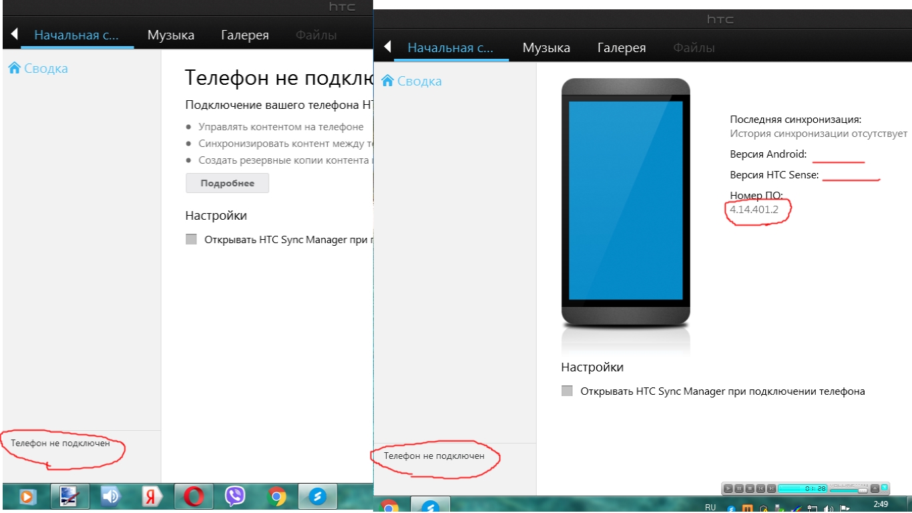
Task: Switch to Галерея tab in right window
Action: (x=622, y=47)
